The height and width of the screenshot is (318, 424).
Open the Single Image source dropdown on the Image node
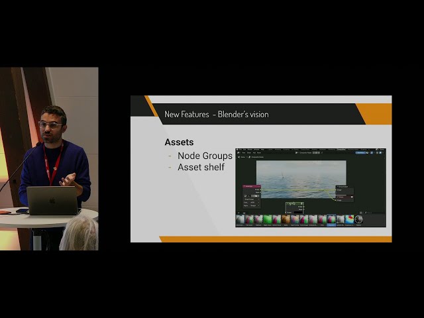click(252, 199)
